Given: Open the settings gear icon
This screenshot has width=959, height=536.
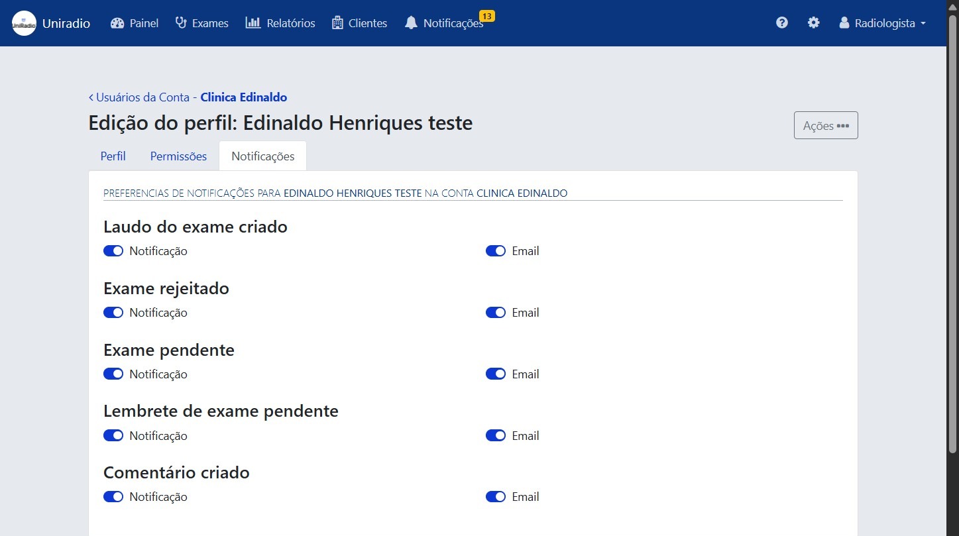Looking at the screenshot, I should pos(813,22).
